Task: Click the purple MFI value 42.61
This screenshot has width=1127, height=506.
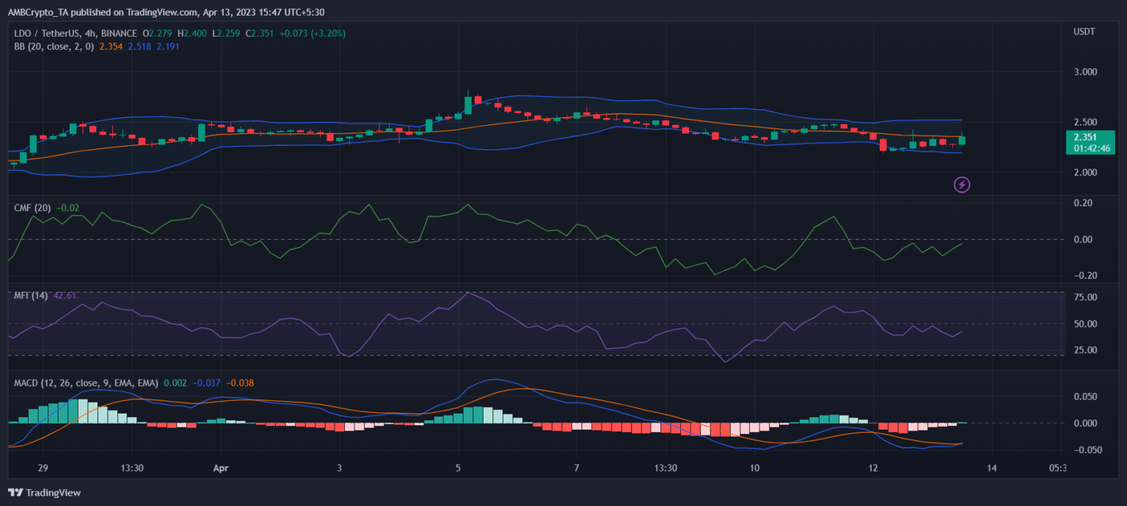Action: pos(65,296)
